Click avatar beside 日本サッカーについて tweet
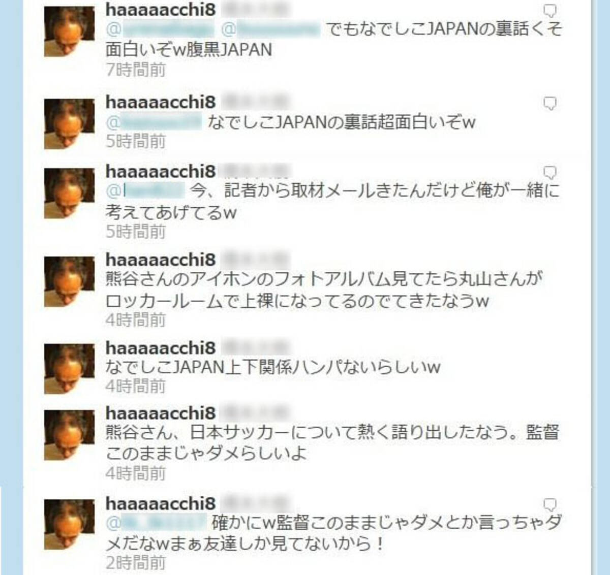Viewport: 610px width, 575px height. 69,435
